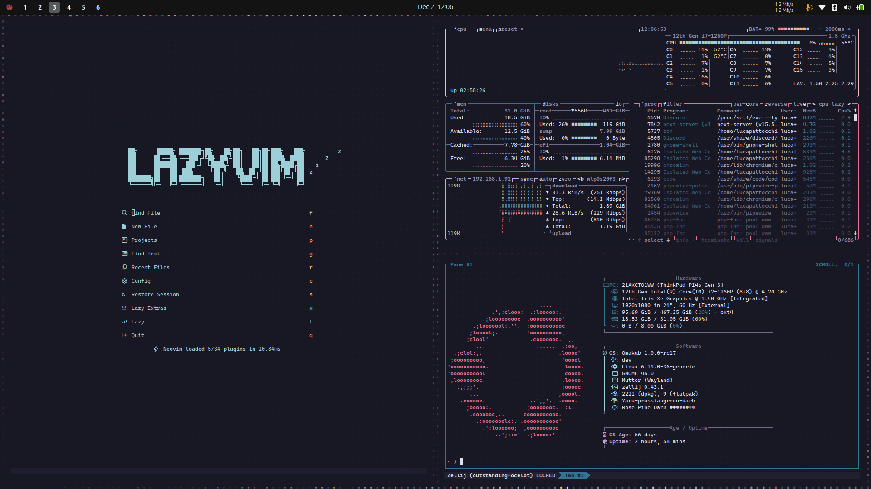Toggle tree view in btop proc panel
The width and height of the screenshot is (871, 489).
(799, 104)
